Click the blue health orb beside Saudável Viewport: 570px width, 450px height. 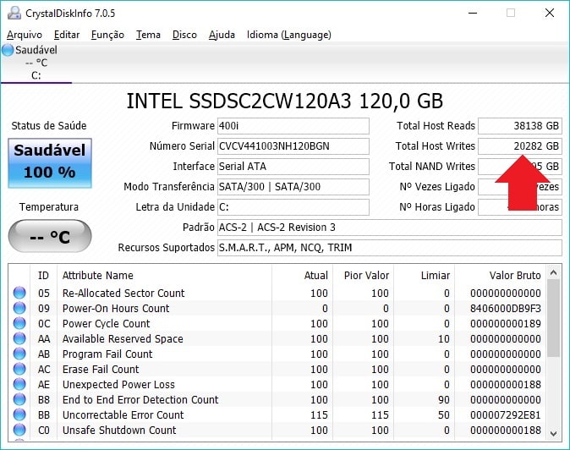(x=8, y=50)
